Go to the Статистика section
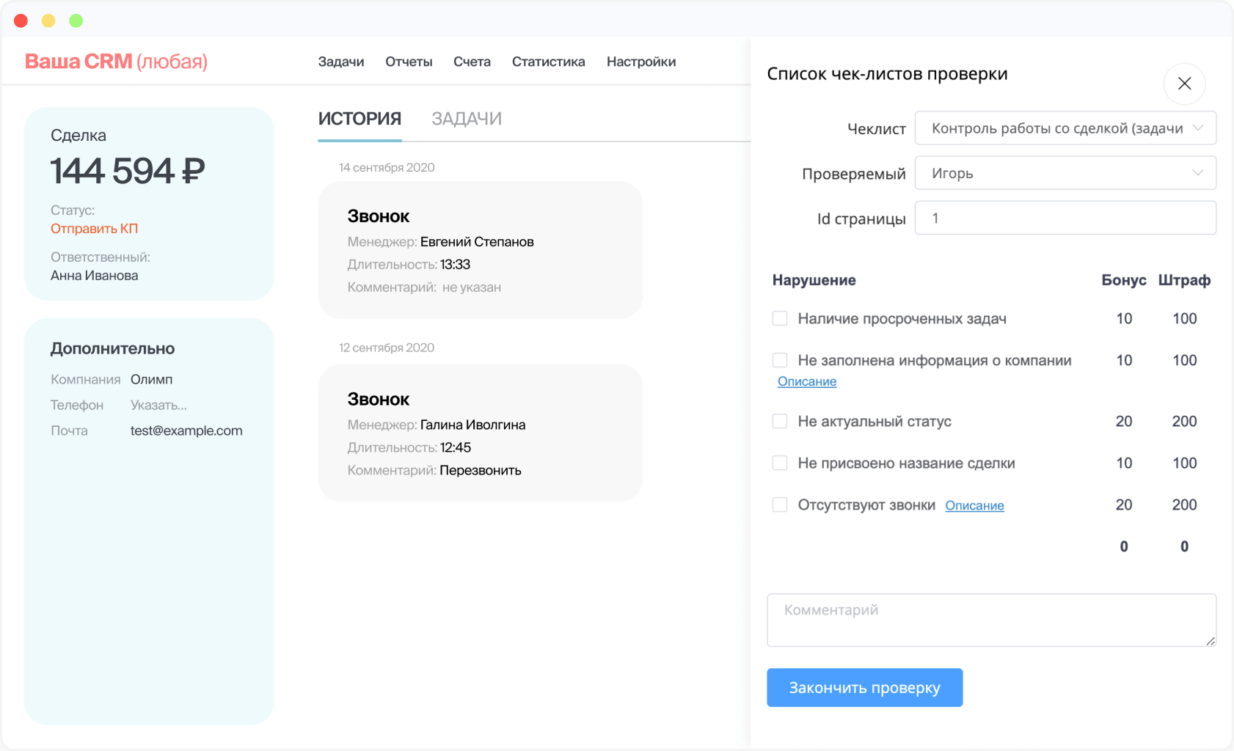1234x751 pixels. tap(548, 62)
